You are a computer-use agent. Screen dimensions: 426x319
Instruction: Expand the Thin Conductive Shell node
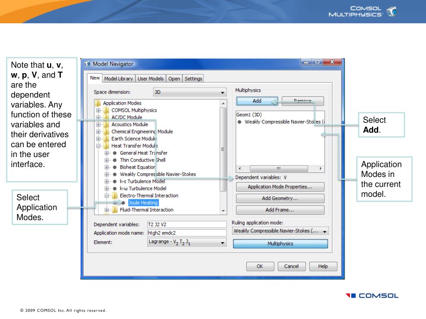click(106, 160)
